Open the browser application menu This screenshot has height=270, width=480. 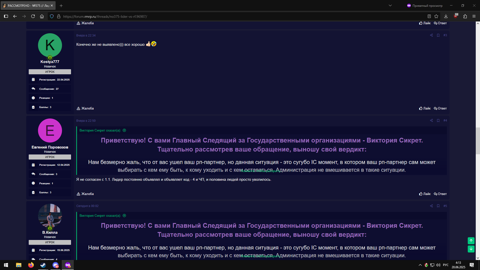click(x=473, y=16)
